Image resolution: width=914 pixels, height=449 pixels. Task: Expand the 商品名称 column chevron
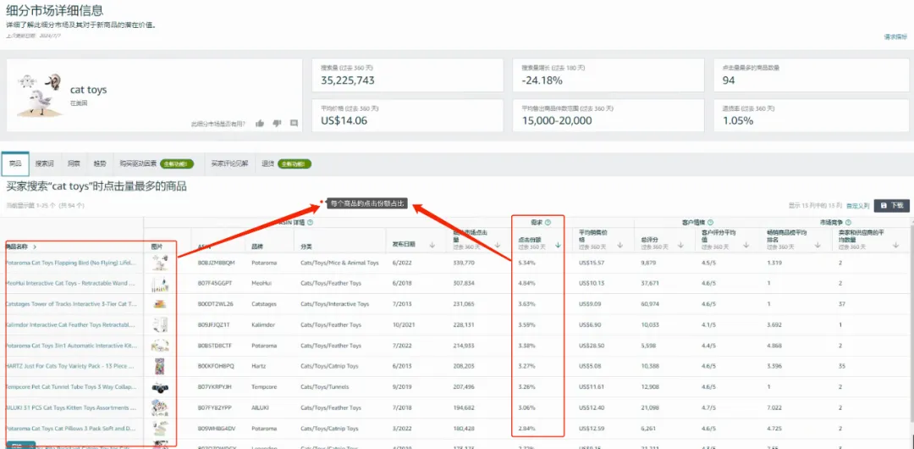[35, 247]
